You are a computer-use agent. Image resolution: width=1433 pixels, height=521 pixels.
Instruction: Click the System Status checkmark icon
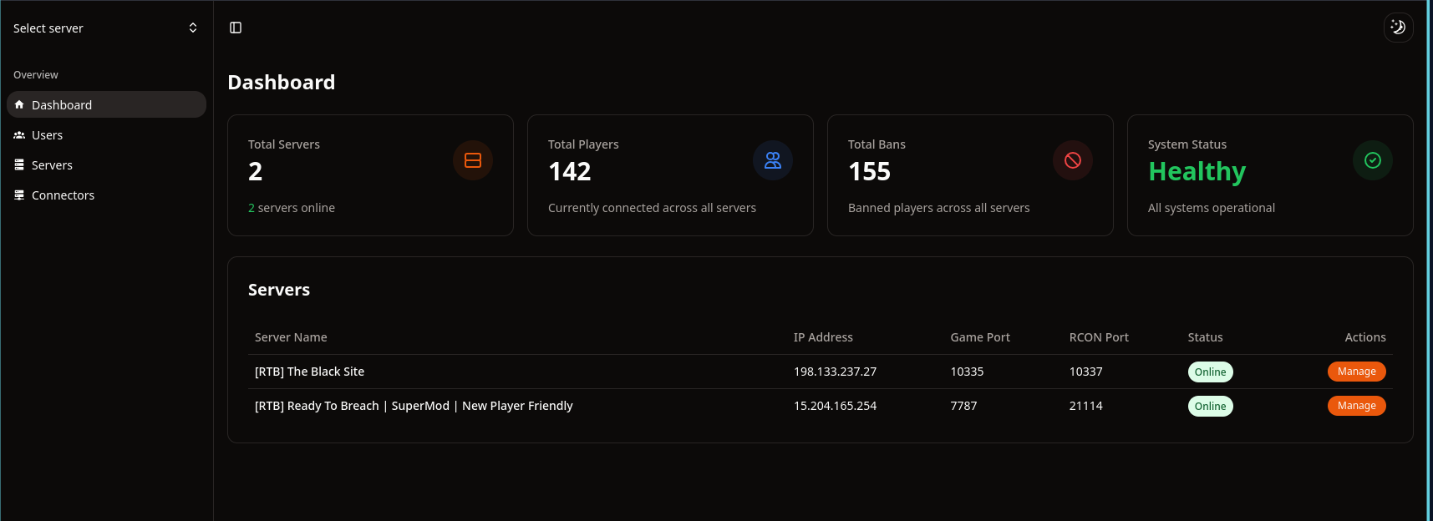click(x=1373, y=160)
